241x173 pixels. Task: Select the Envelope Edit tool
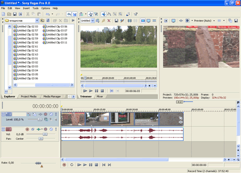click(x=109, y=14)
